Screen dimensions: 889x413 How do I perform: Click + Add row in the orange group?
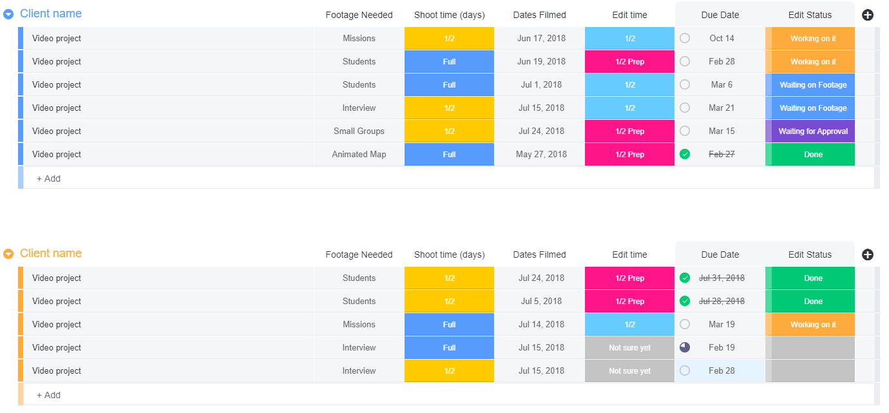coord(49,395)
